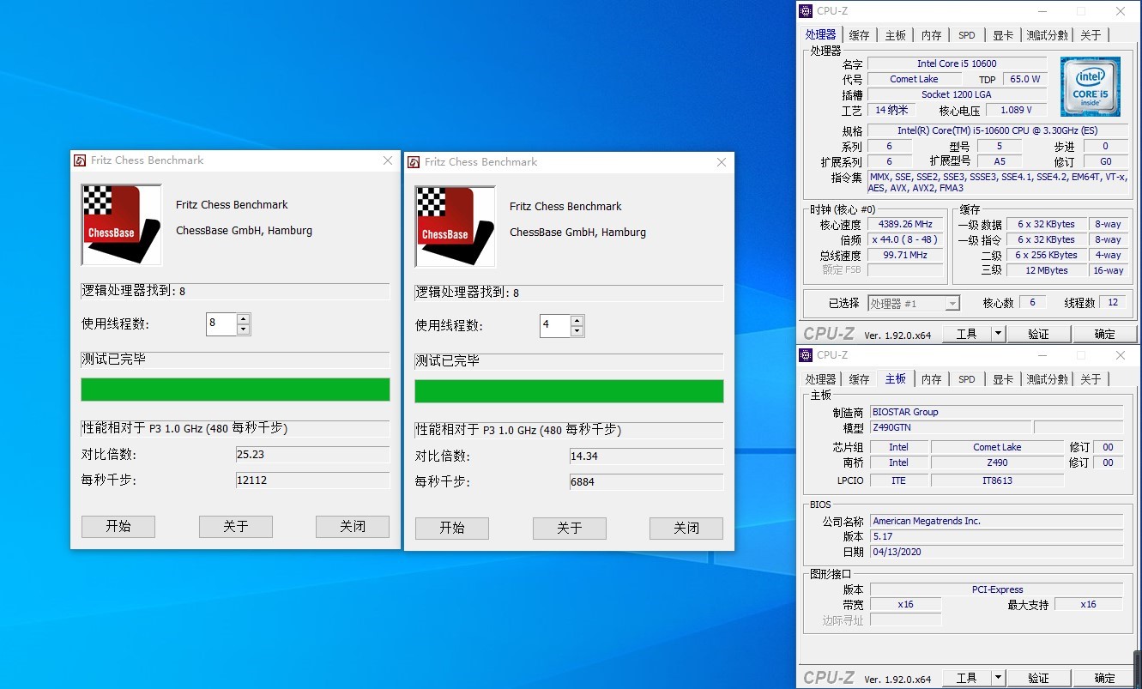Switch to 内存 tab in lower CPU-Z
The height and width of the screenshot is (689, 1142).
pyautogui.click(x=931, y=379)
